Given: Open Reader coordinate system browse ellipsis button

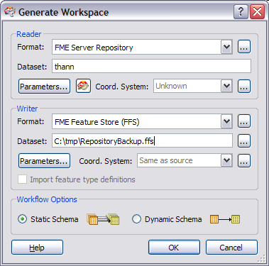Looking at the screenshot, I should click(244, 86).
